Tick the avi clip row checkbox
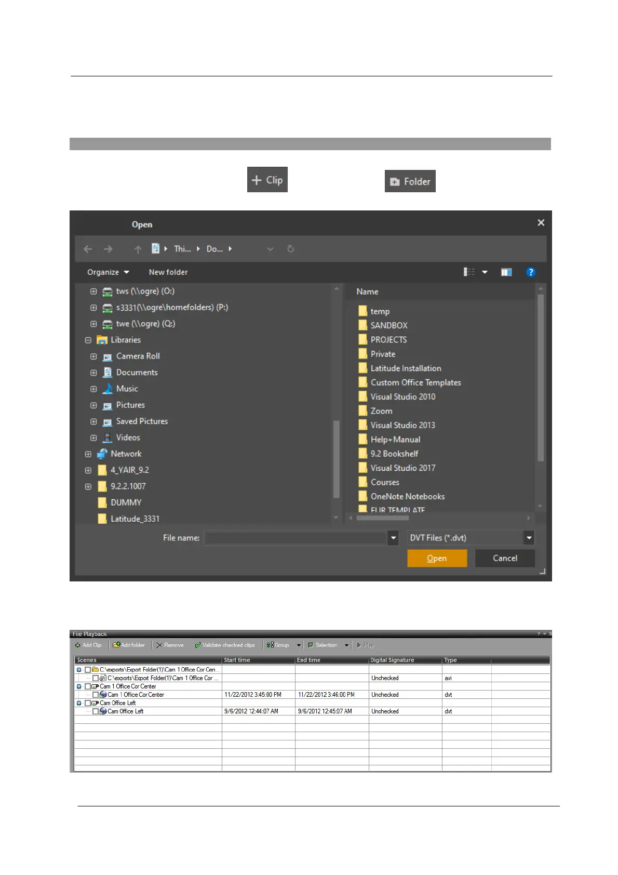This screenshot has height=875, width=618. coord(96,678)
